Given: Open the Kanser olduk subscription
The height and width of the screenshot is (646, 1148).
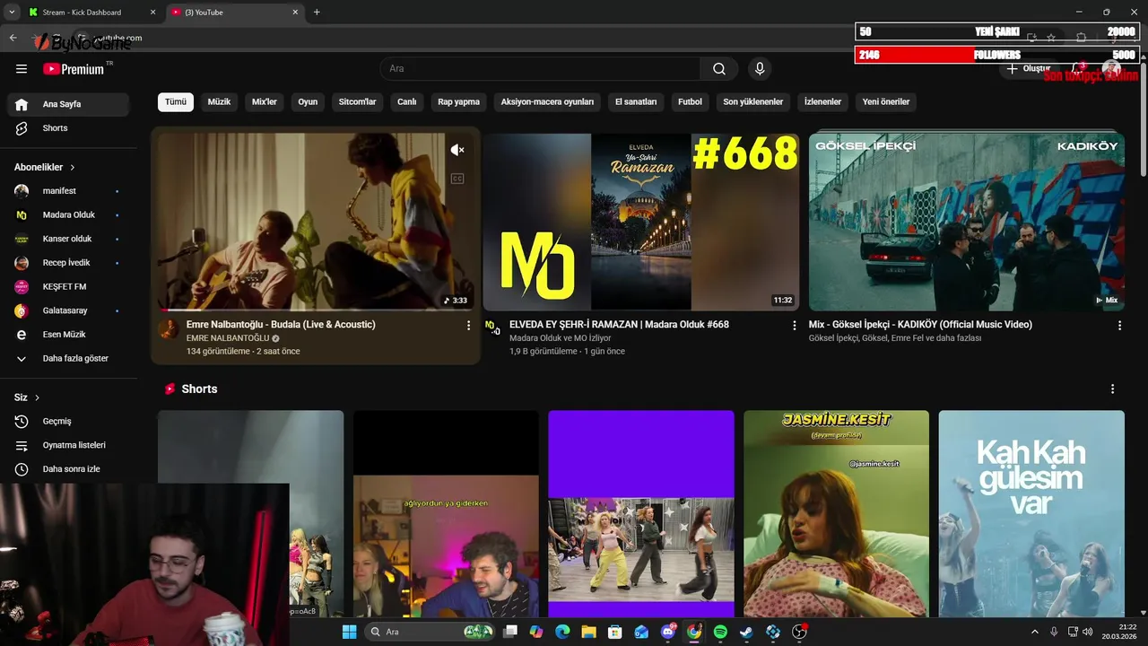Looking at the screenshot, I should click(x=68, y=239).
